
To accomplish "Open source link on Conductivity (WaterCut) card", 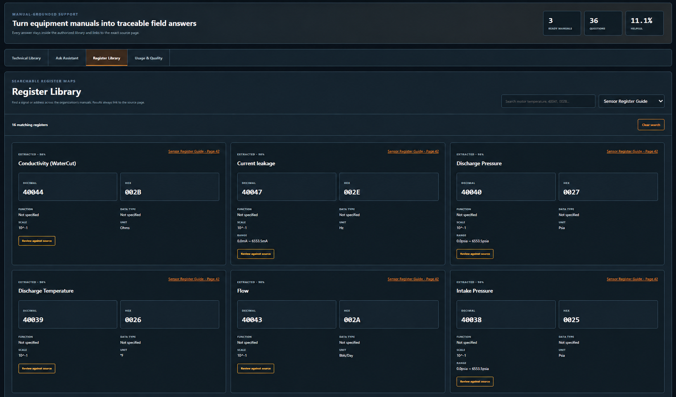I will 194,151.
